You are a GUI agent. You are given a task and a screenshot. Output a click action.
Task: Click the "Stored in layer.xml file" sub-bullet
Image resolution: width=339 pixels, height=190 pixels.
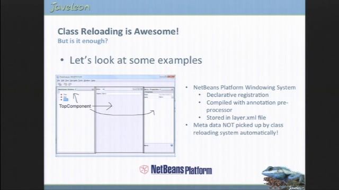pos(236,118)
